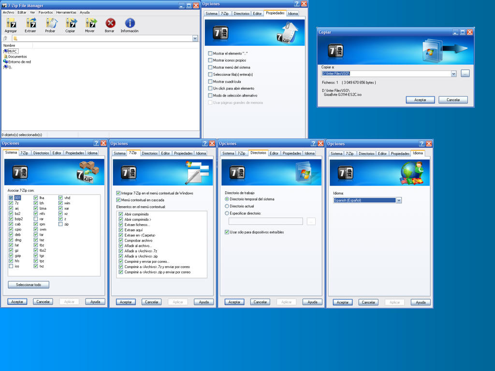Switch to Idioma tab in the Propiedades-tab Opciones window
This screenshot has width=495, height=371.
click(x=292, y=14)
